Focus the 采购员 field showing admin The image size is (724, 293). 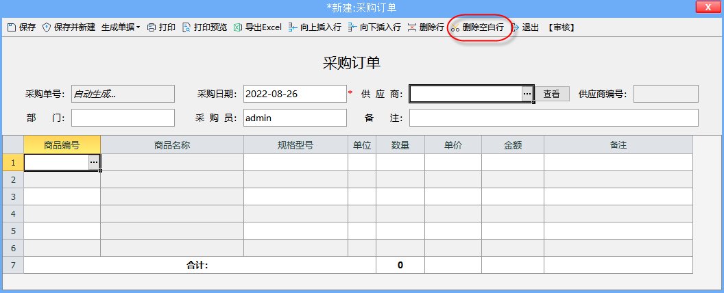coord(295,118)
